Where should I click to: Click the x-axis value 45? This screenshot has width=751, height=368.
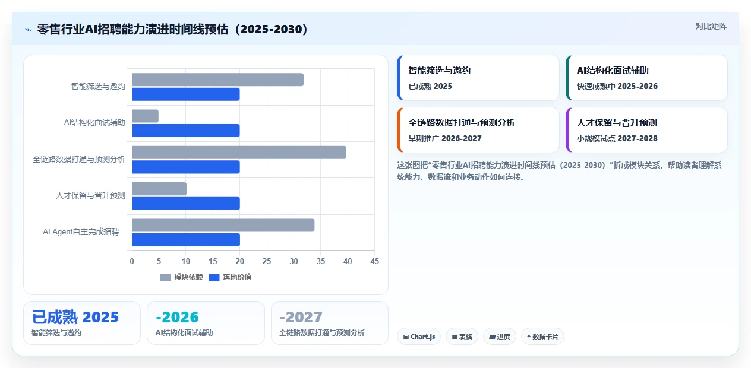(x=374, y=261)
